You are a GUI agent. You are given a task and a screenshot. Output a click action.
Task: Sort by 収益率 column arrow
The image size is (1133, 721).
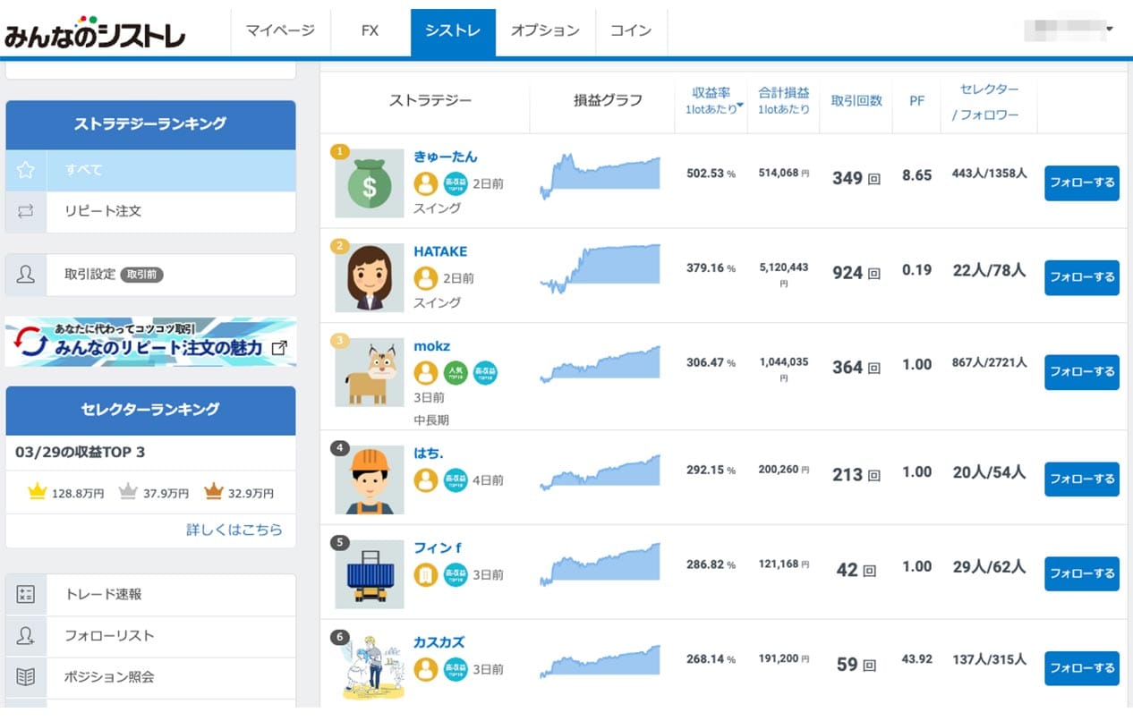740,106
